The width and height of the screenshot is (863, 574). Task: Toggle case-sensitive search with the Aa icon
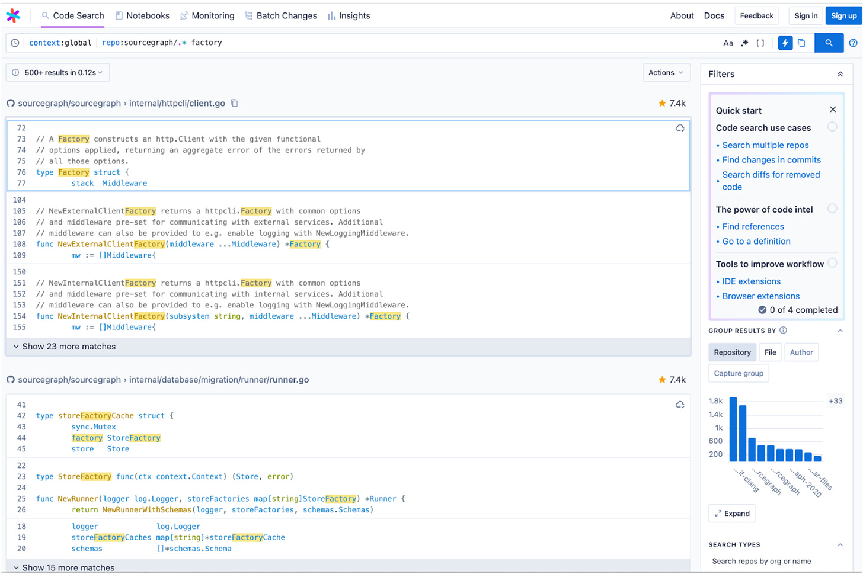click(728, 43)
